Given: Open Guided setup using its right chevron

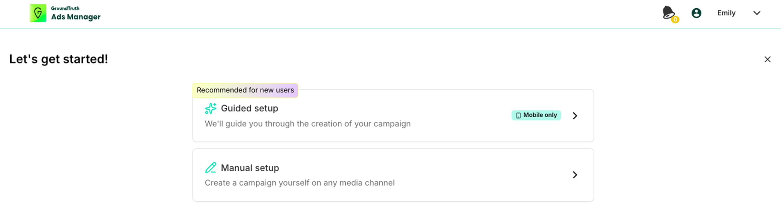Looking at the screenshot, I should click(575, 116).
